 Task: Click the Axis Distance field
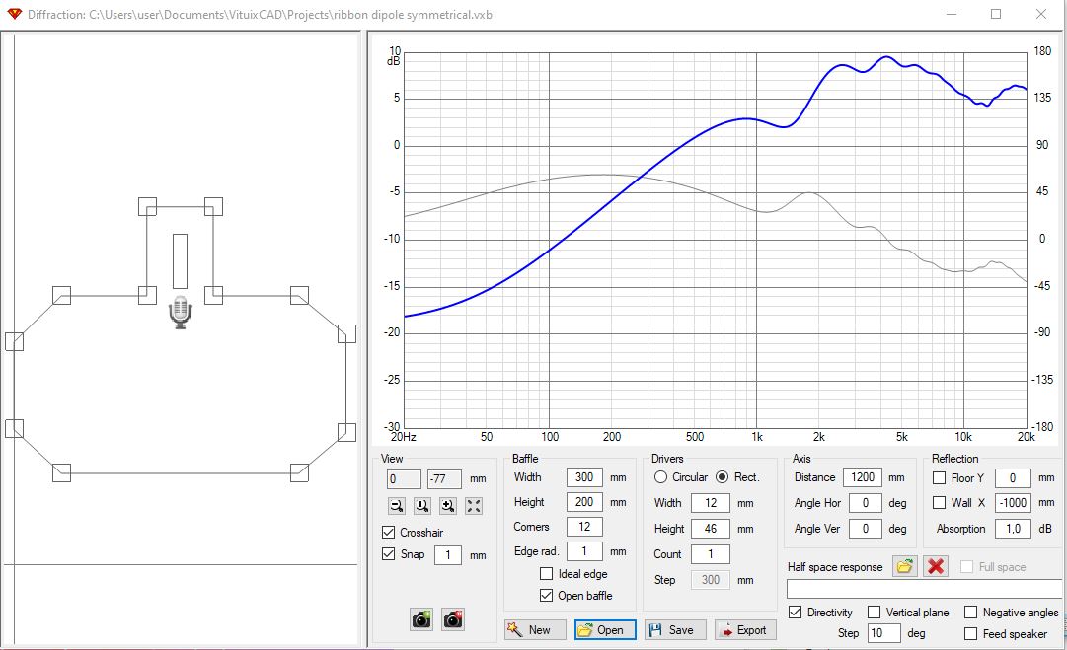coord(863,477)
